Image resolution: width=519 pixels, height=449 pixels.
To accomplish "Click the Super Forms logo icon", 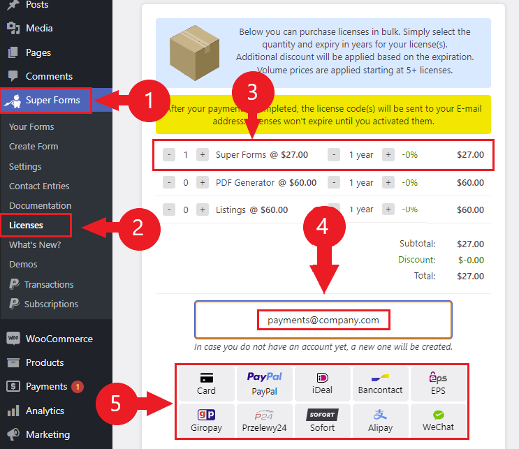I will click(13, 101).
